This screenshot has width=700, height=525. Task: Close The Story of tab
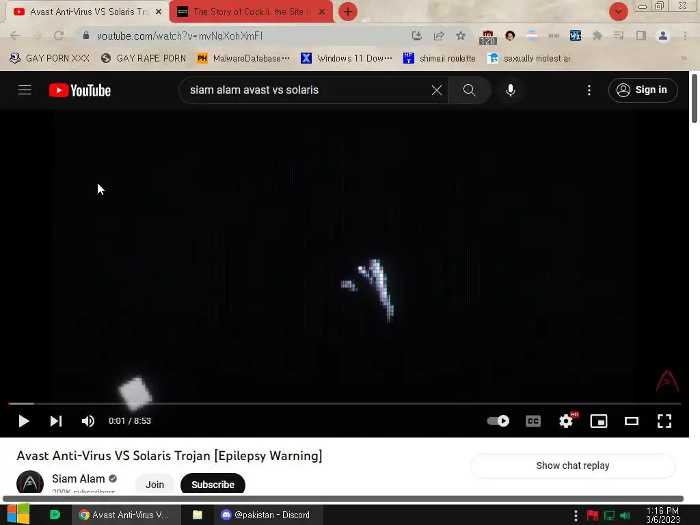click(322, 12)
